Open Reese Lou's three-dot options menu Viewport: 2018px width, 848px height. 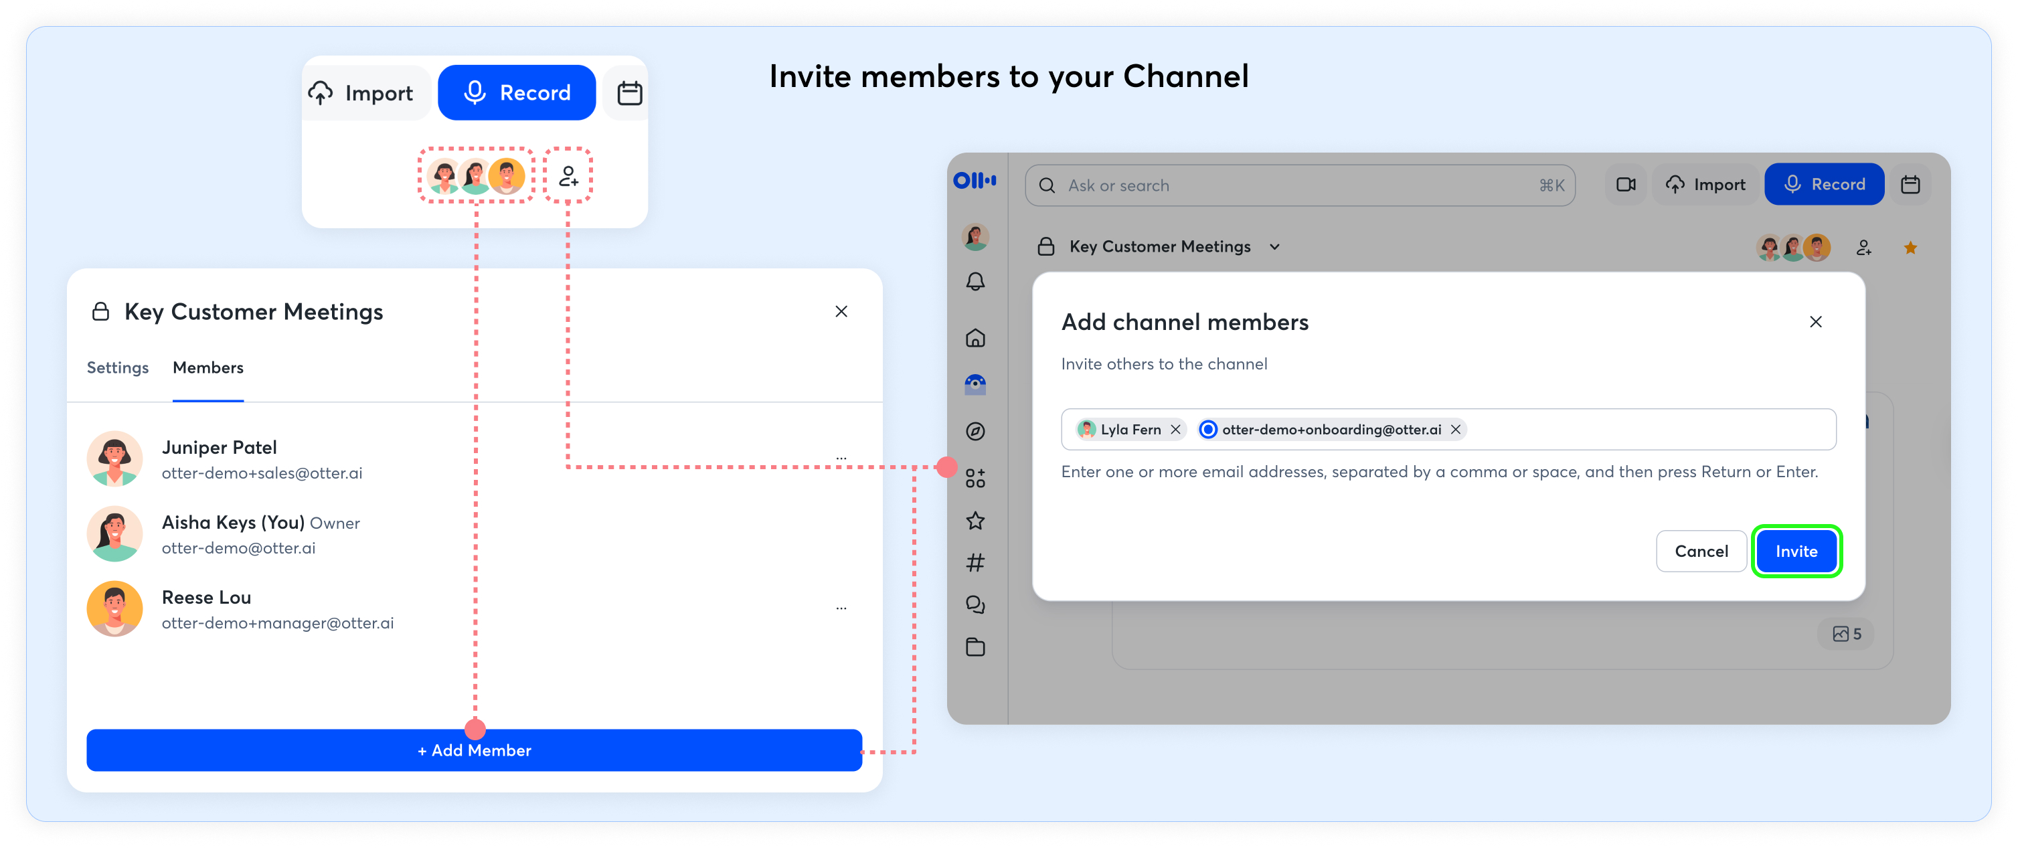pyautogui.click(x=841, y=608)
